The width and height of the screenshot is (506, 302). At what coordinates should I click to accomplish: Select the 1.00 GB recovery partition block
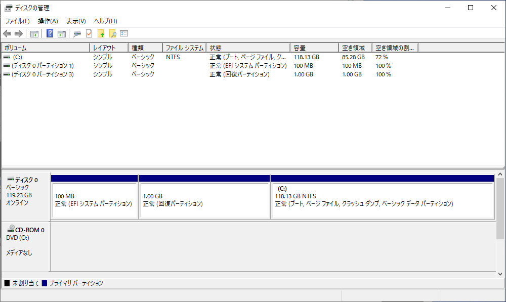[204, 197]
